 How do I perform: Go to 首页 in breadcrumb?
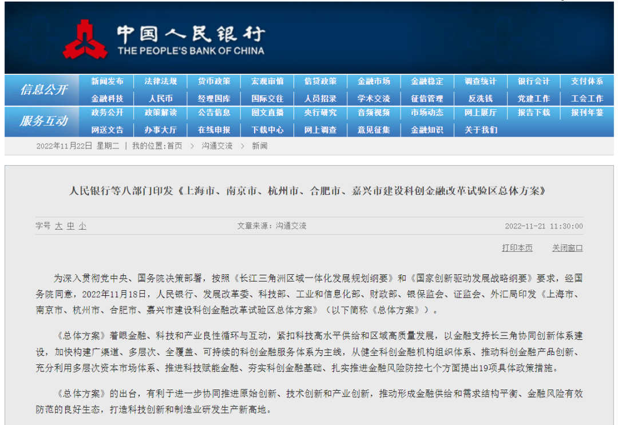click(x=175, y=146)
